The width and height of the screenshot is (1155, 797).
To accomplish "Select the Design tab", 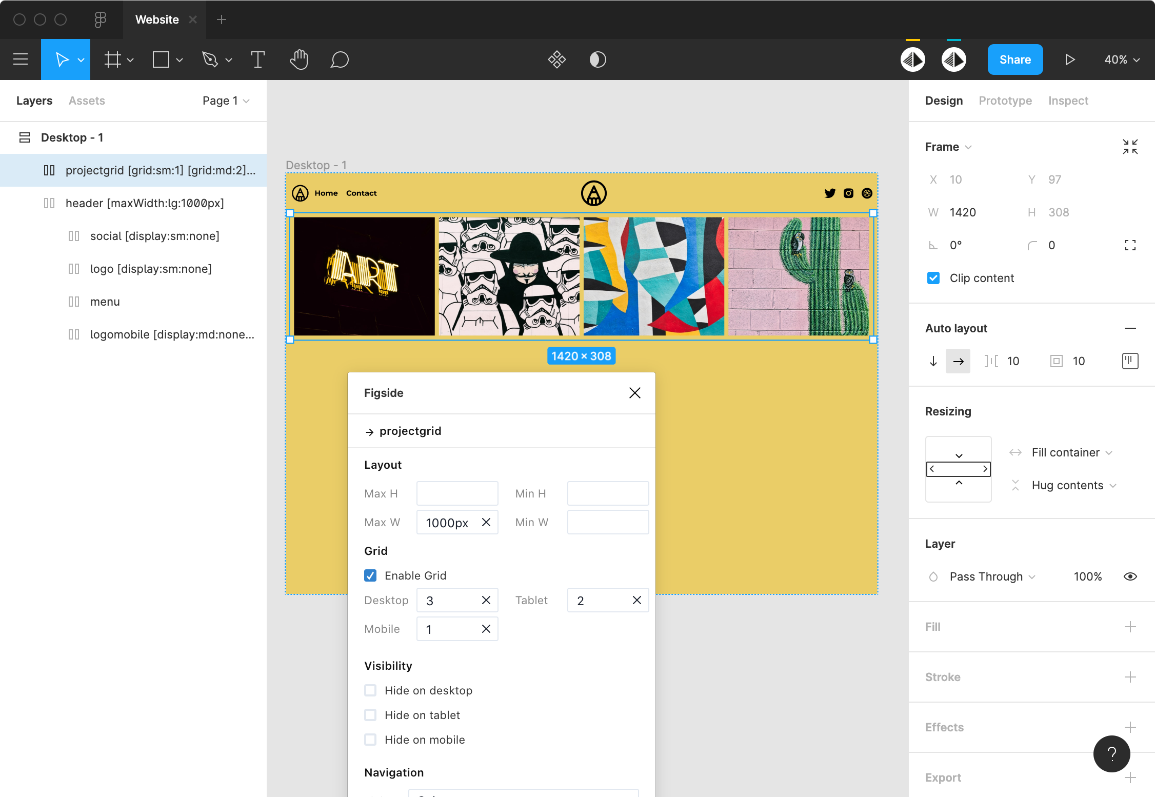I will coord(944,101).
